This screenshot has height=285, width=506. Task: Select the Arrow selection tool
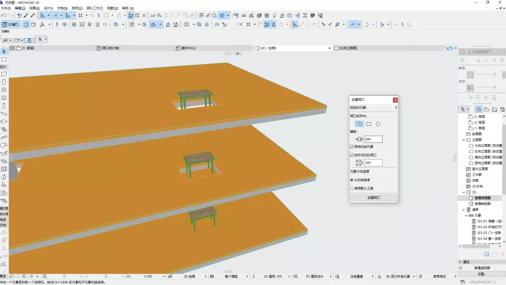pos(4,51)
